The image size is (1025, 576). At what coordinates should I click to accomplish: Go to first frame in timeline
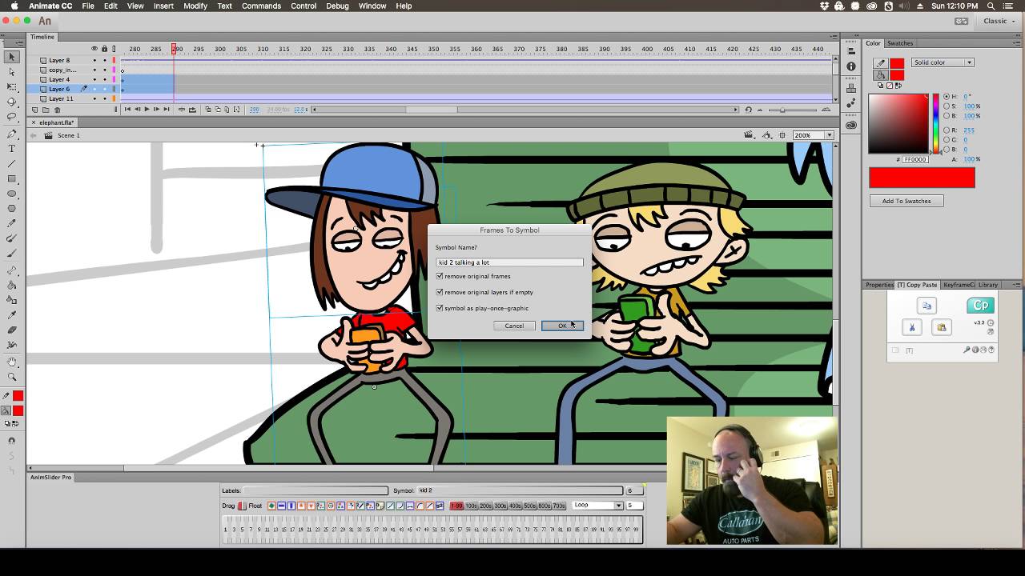pyautogui.click(x=127, y=110)
